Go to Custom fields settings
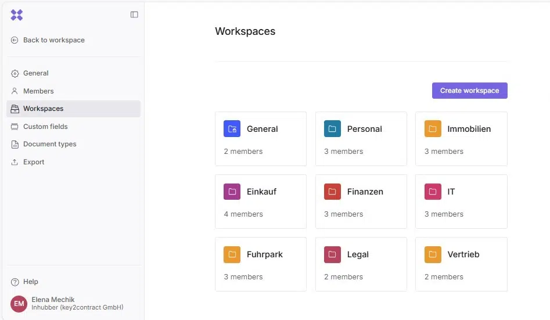 click(45, 127)
